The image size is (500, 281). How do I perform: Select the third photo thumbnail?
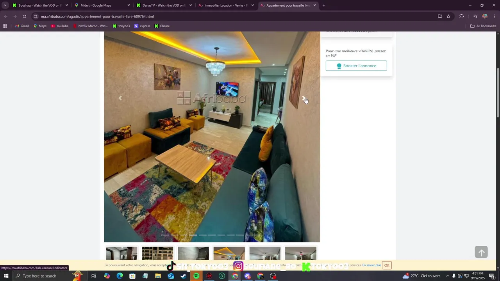(193, 253)
